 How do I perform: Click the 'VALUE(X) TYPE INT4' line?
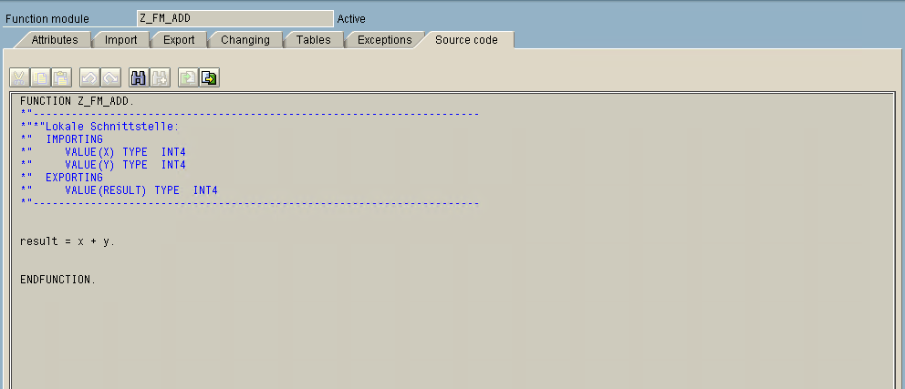click(103, 152)
